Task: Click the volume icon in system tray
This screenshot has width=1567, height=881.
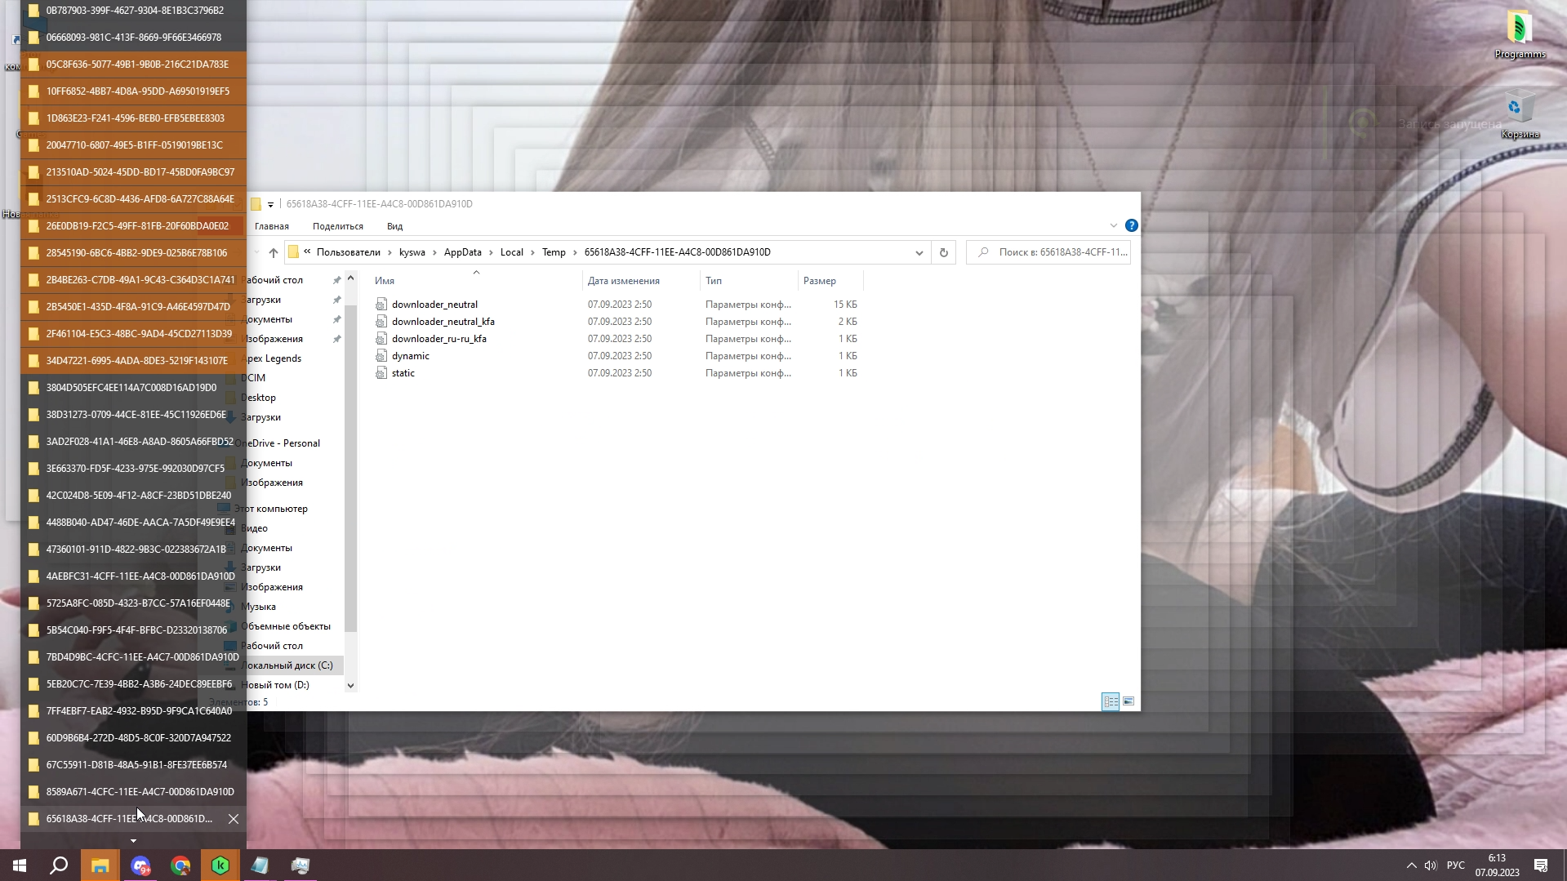Action: point(1431,865)
